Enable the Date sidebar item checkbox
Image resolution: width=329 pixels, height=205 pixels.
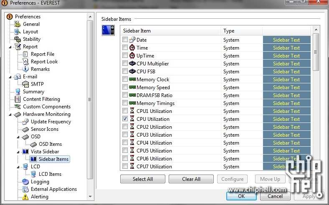(x=125, y=39)
